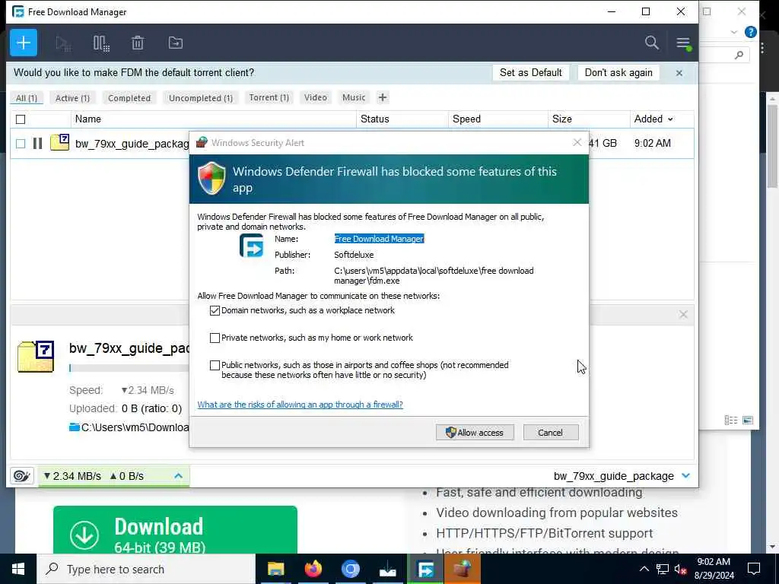Screen dimensions: 779x584
Task: Toggle the select-all checkbox in list header
Action: point(21,119)
